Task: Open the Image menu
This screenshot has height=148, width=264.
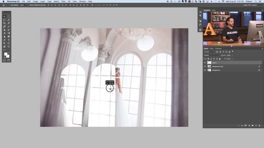Action: click(x=35, y=1)
